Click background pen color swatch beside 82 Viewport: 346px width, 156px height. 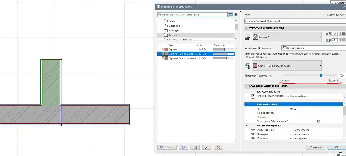pos(344,40)
